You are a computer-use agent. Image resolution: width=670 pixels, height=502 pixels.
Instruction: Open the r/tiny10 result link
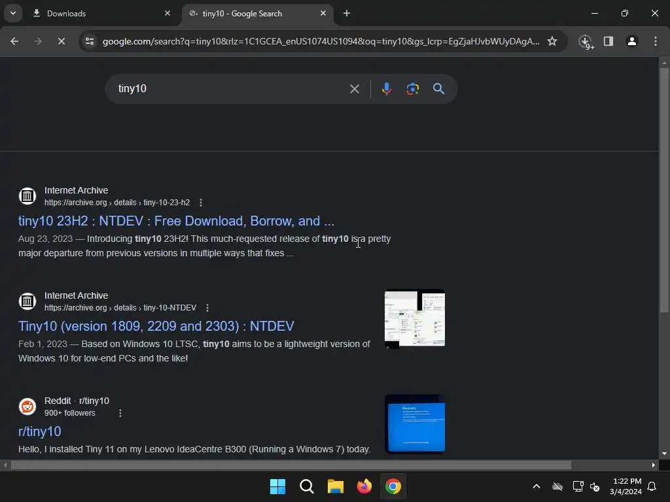point(40,431)
